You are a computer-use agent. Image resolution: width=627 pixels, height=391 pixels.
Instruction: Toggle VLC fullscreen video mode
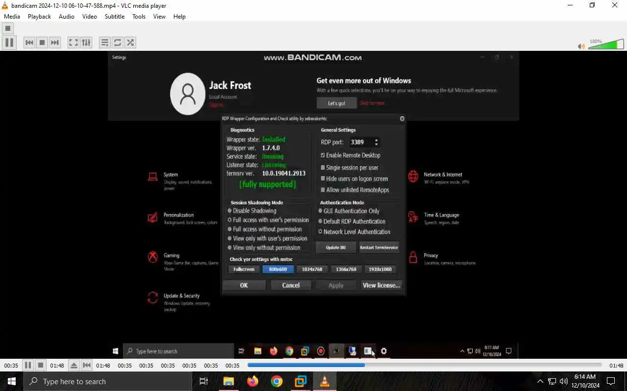73,43
